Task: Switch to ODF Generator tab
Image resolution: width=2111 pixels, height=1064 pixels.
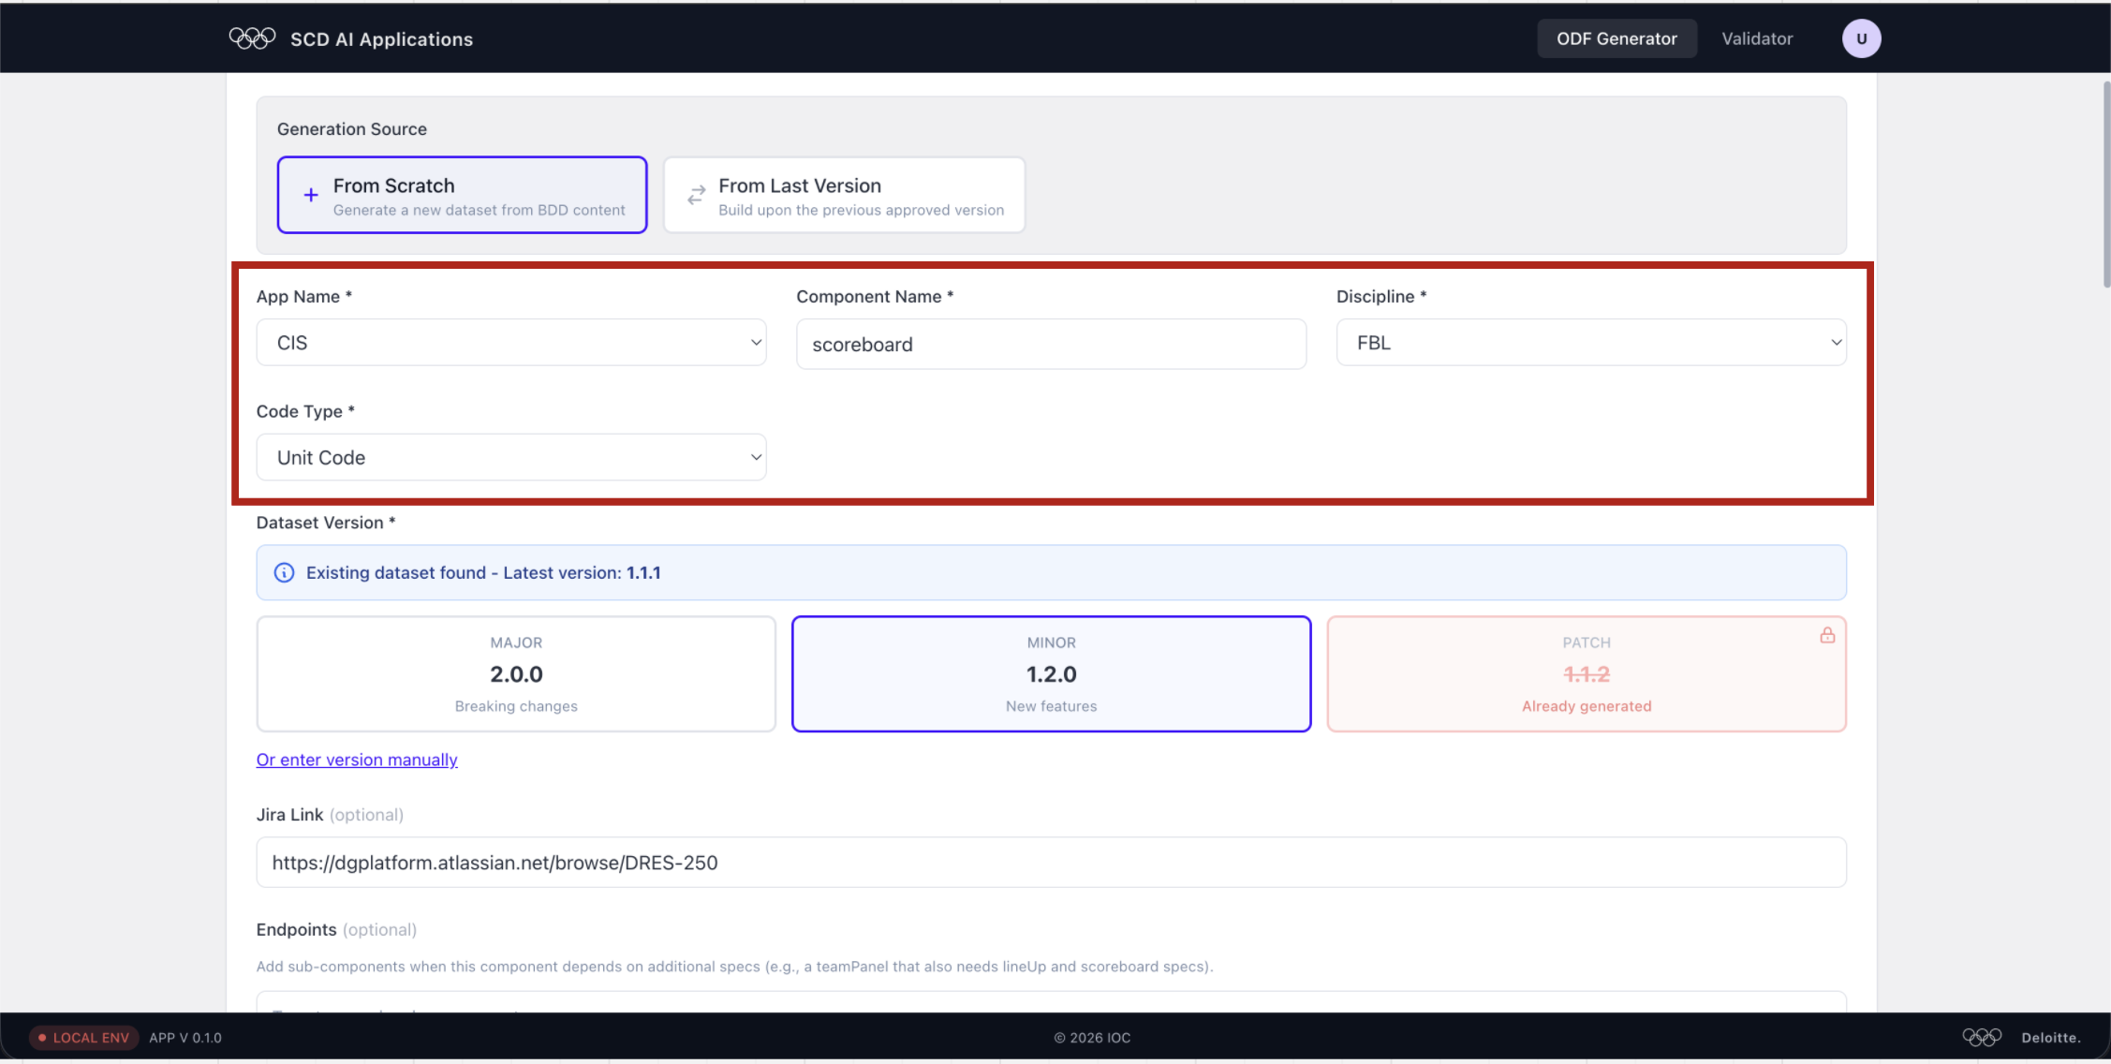Action: coord(1616,38)
